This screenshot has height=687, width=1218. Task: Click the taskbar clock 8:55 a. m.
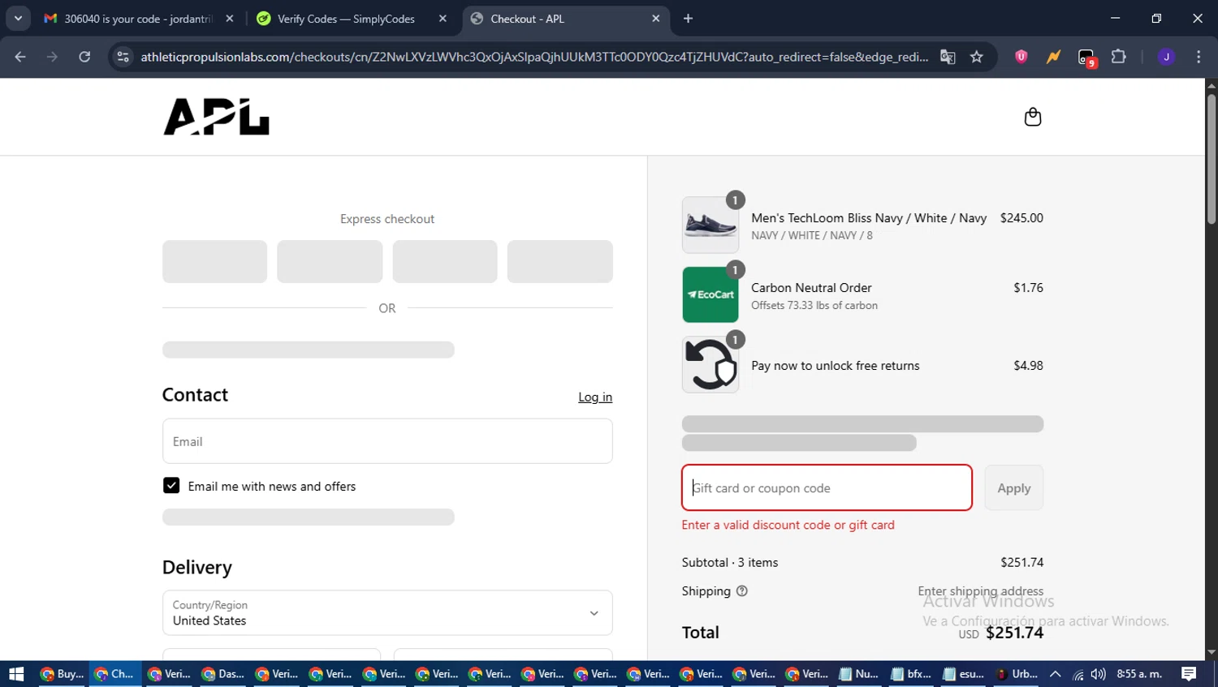click(1139, 674)
